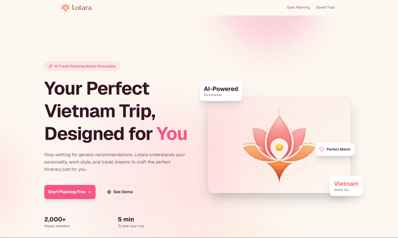The width and height of the screenshot is (398, 238).
Task: Click the Your Perfect headline text
Action: coord(97,89)
